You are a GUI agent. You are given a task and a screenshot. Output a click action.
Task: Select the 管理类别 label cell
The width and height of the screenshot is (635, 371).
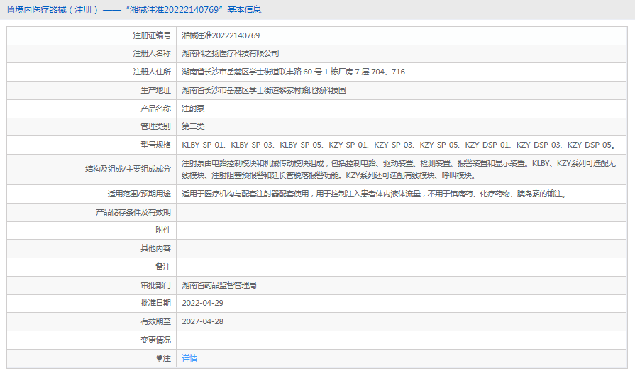click(x=92, y=126)
